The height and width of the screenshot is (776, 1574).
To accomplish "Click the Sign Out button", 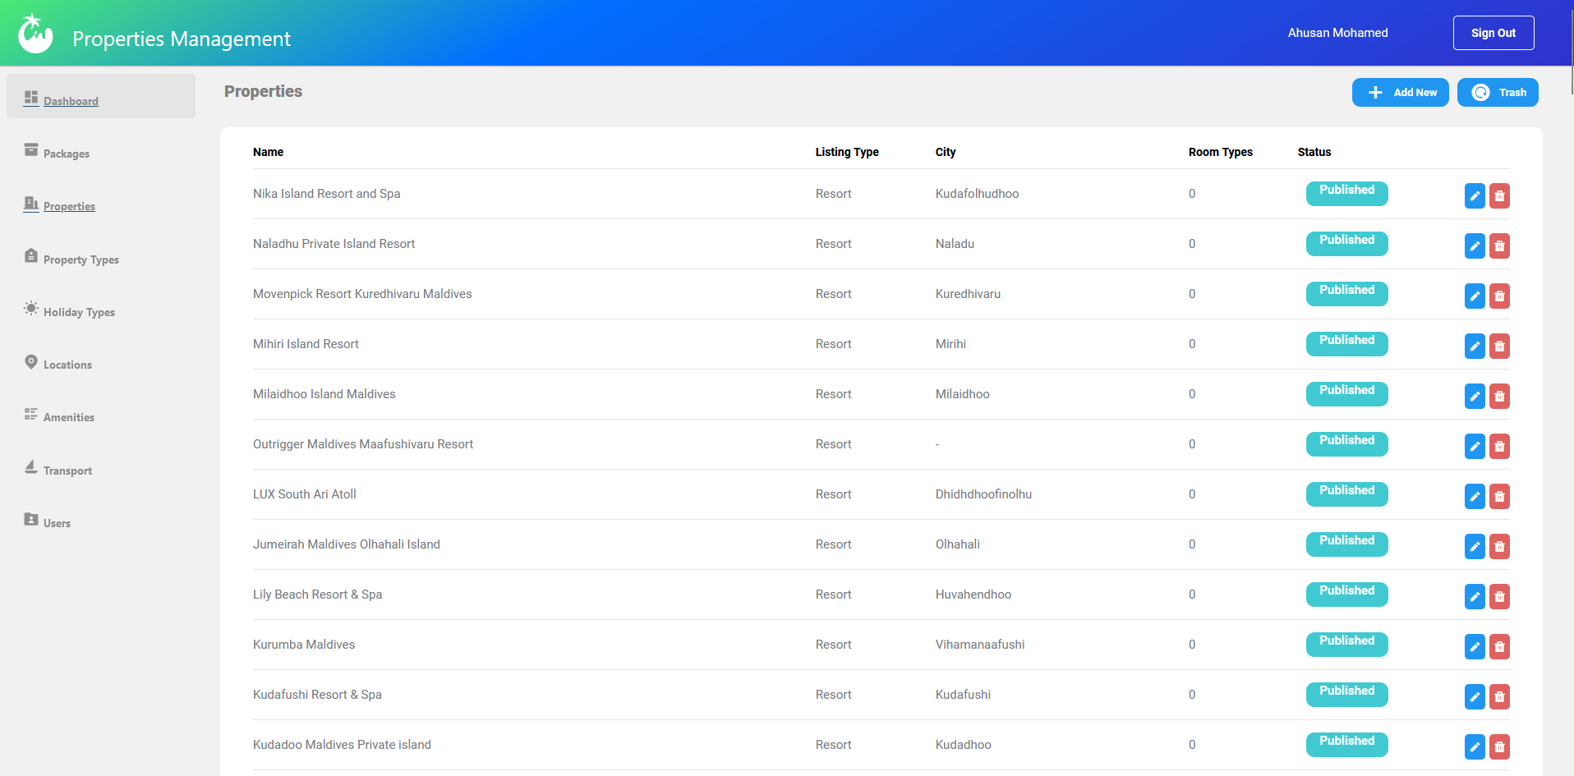I will point(1493,33).
